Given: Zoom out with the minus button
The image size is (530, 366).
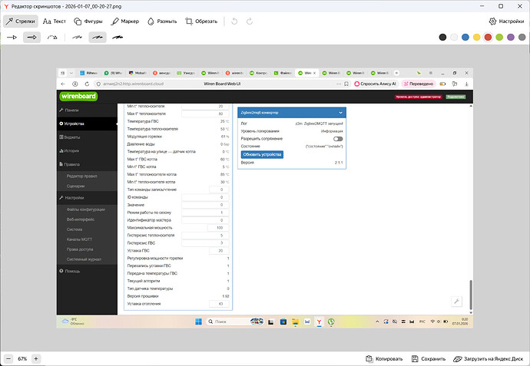Looking at the screenshot, I should click(x=8, y=358).
